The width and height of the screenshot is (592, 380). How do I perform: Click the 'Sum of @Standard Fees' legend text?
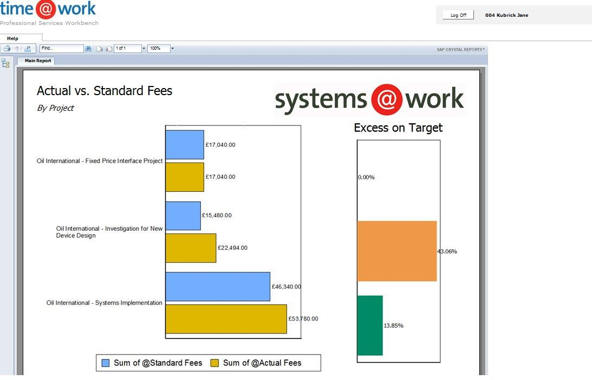158,363
